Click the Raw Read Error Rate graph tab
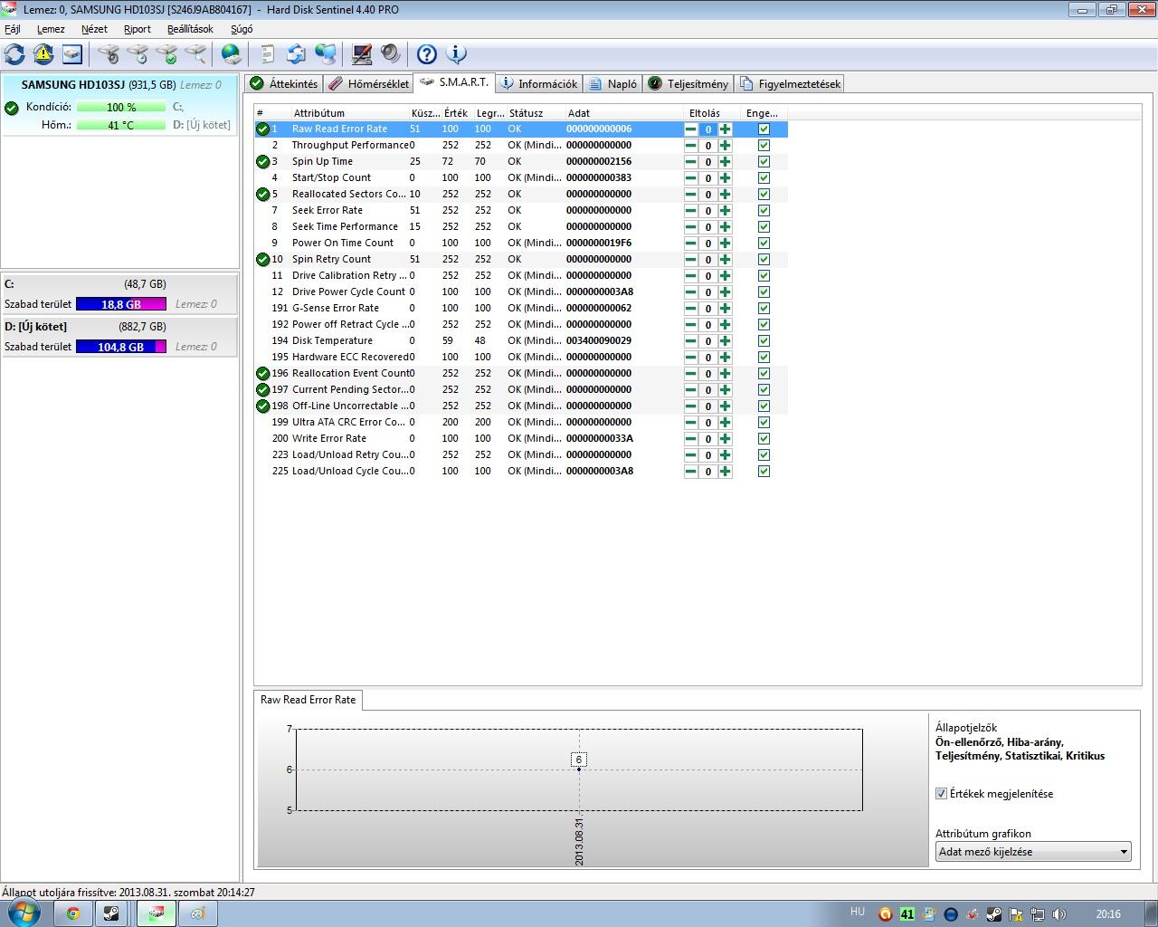The height and width of the screenshot is (927, 1158). pyautogui.click(x=308, y=700)
